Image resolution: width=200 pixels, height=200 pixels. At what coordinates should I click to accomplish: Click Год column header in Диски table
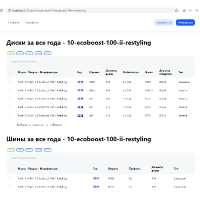(79, 72)
